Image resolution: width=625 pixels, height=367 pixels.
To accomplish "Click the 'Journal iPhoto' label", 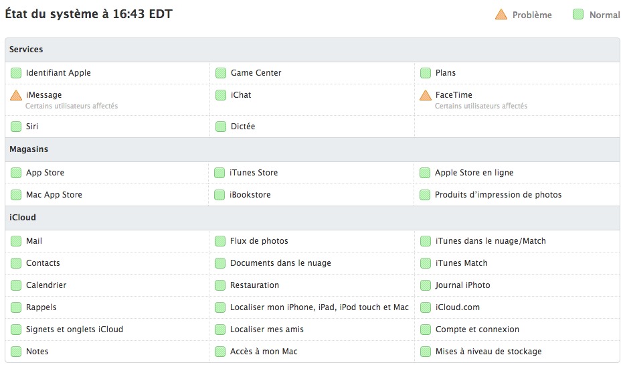I will (x=463, y=285).
